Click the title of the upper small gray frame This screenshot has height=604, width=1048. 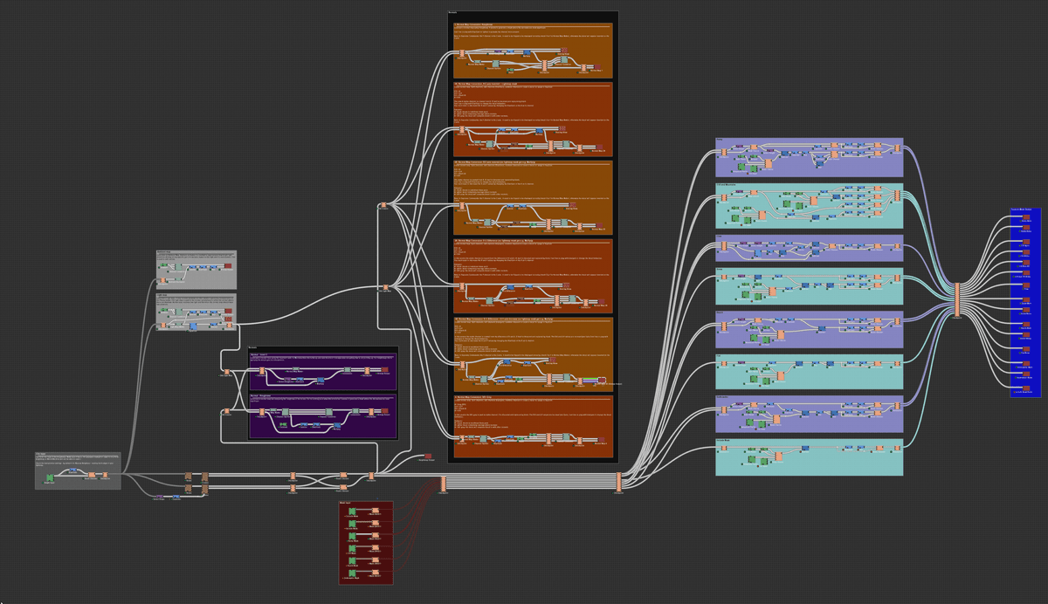tap(163, 253)
